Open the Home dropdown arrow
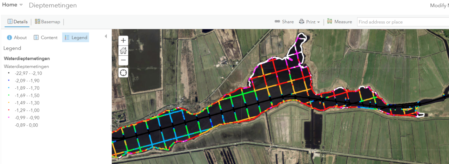The height and width of the screenshot is (164, 449). [21, 5]
